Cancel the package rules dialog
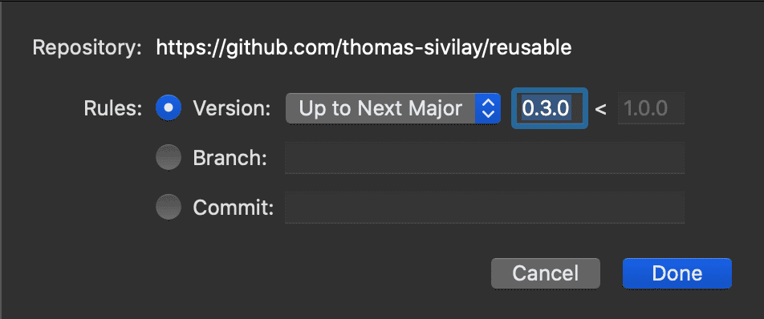 point(545,273)
